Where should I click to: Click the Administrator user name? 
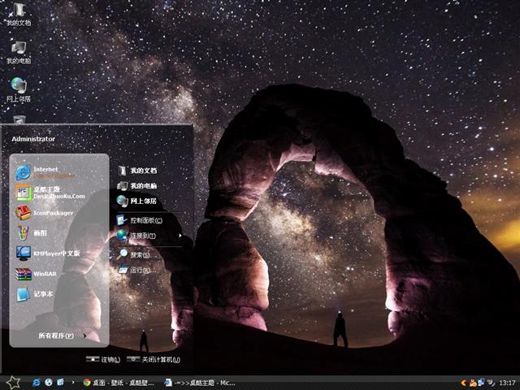tap(33, 139)
